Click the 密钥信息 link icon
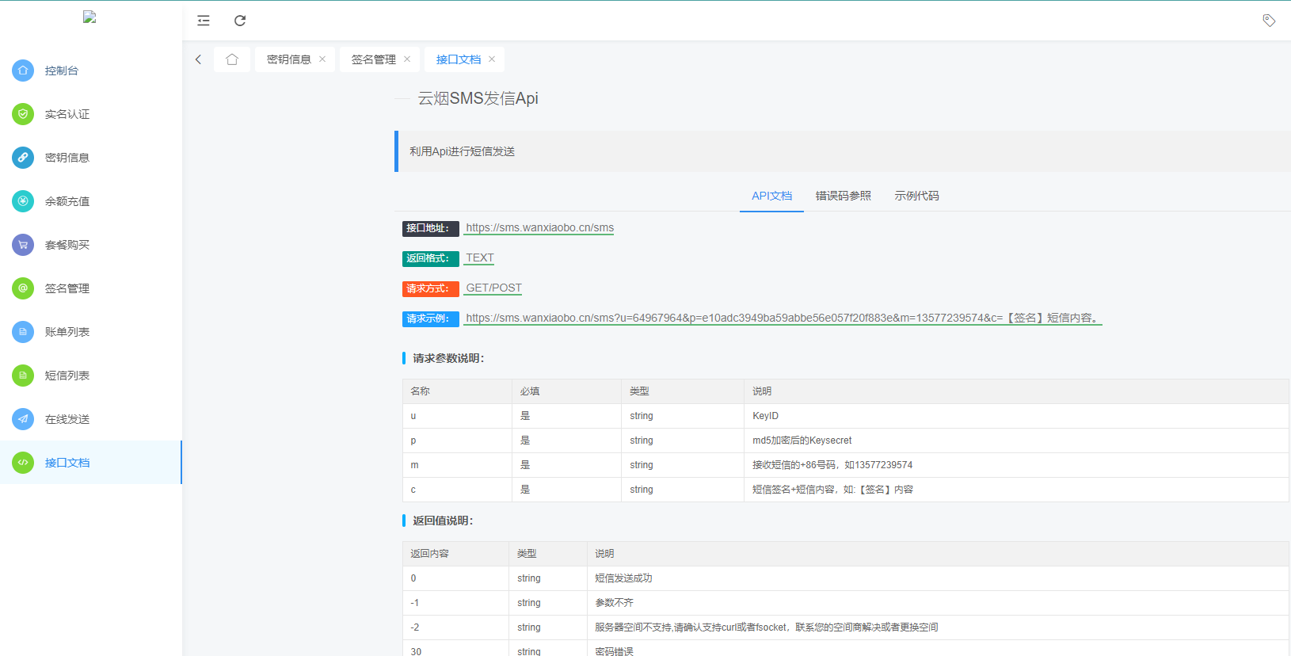This screenshot has height=656, width=1291. 23,158
